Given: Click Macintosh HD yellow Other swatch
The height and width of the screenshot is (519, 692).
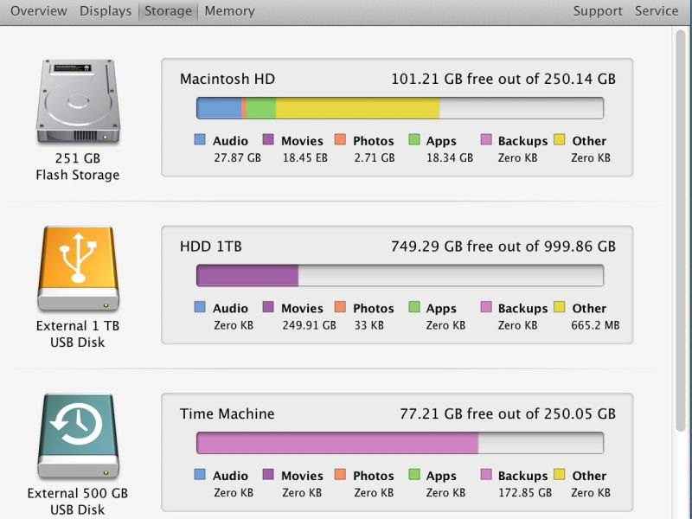Looking at the screenshot, I should click(x=559, y=140).
